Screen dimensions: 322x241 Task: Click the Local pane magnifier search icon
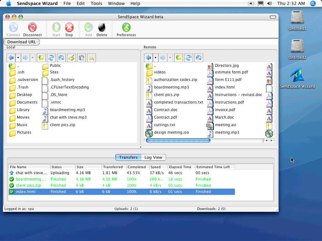coord(92,58)
